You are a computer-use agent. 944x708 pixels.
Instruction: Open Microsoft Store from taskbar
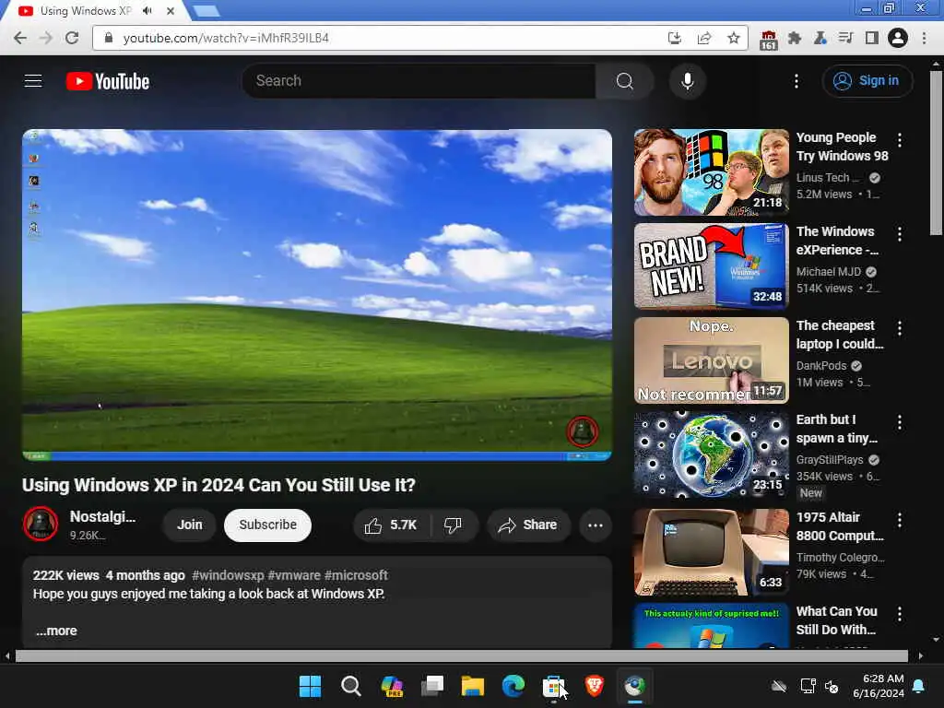pyautogui.click(x=553, y=686)
